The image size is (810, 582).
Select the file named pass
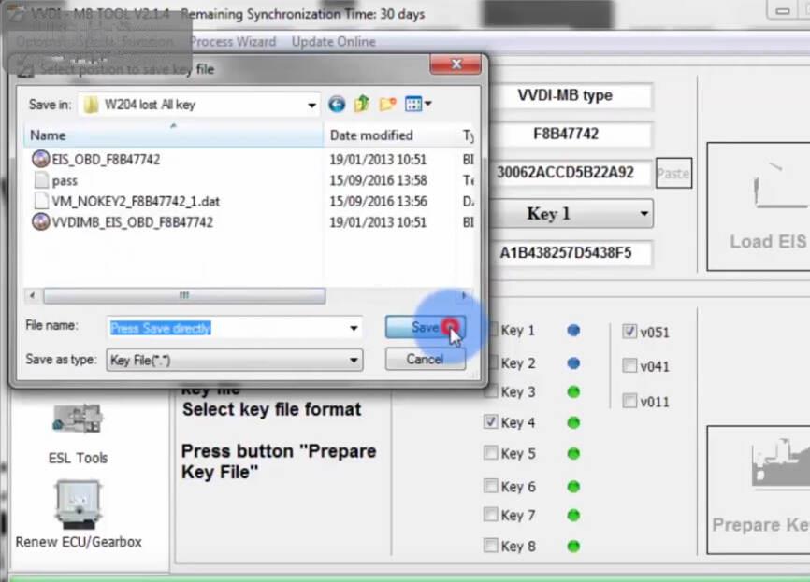click(x=55, y=180)
